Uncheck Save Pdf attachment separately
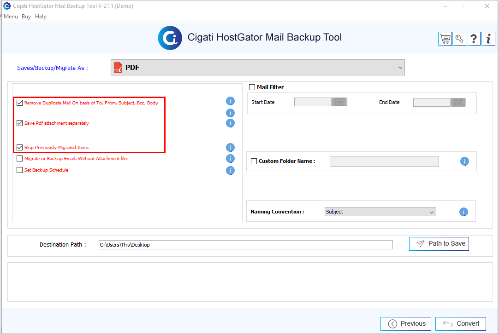499x334 pixels. pos(20,123)
